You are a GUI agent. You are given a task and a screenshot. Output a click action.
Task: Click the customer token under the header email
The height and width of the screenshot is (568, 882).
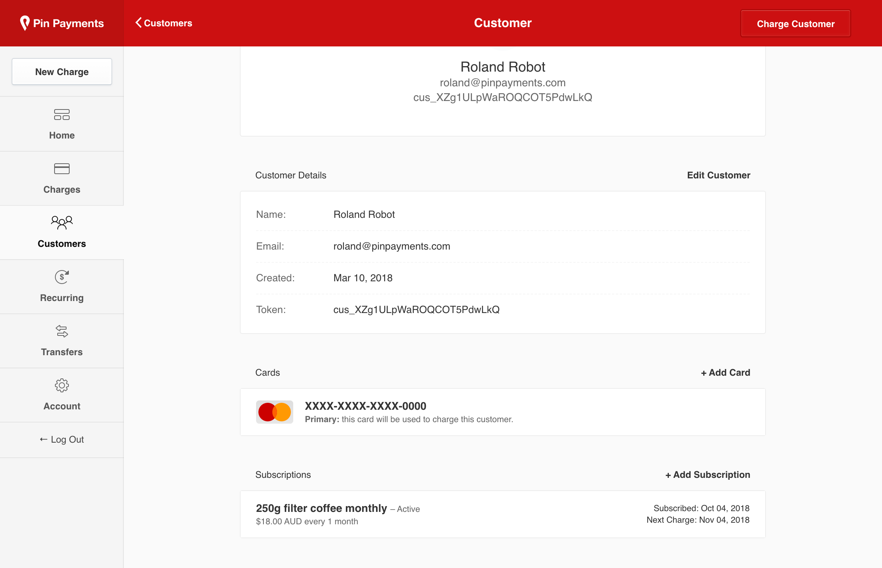pos(503,97)
